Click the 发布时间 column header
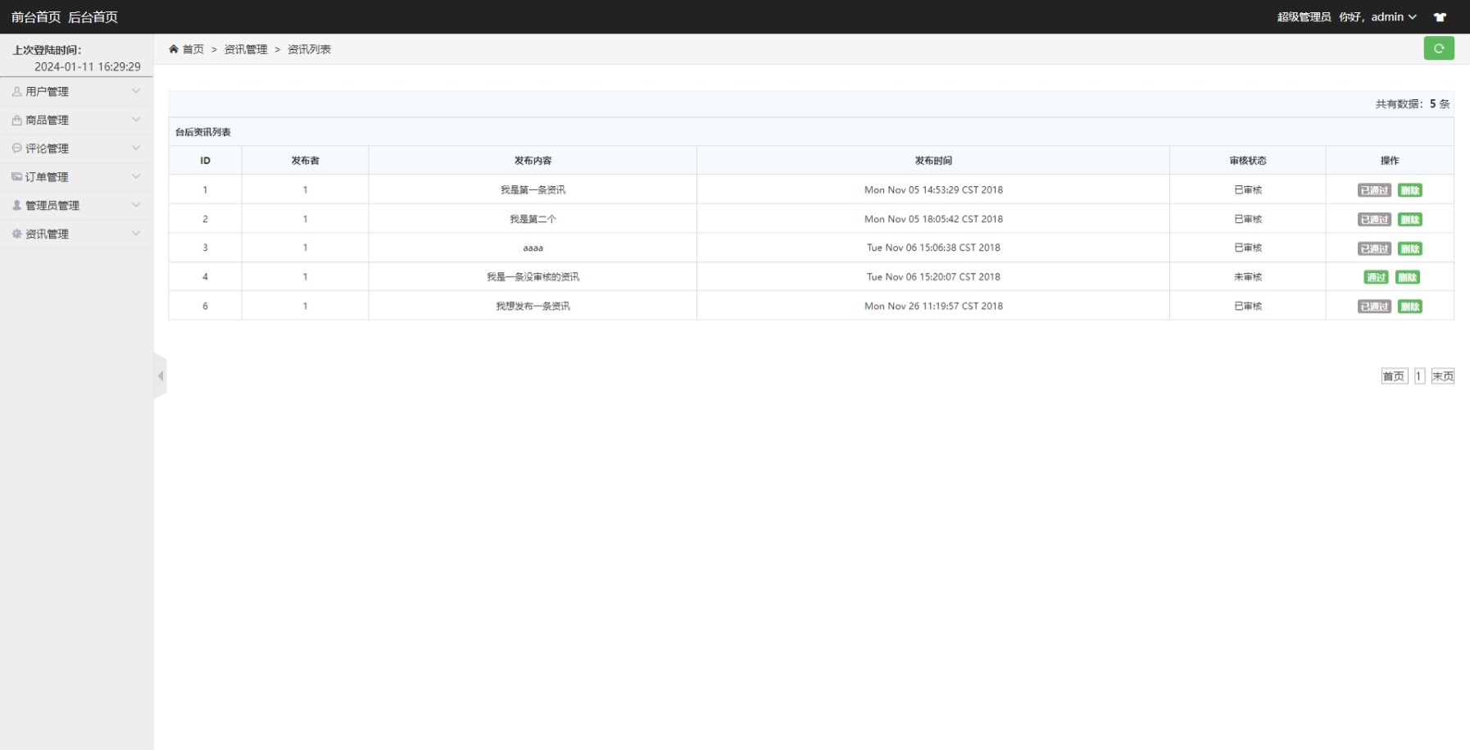This screenshot has width=1470, height=750. pyautogui.click(x=933, y=161)
